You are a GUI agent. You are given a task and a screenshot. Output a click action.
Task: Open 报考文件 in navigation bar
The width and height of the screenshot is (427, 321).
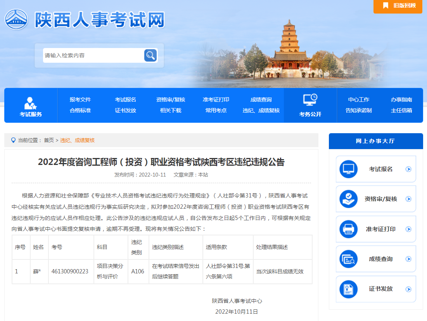point(80,100)
